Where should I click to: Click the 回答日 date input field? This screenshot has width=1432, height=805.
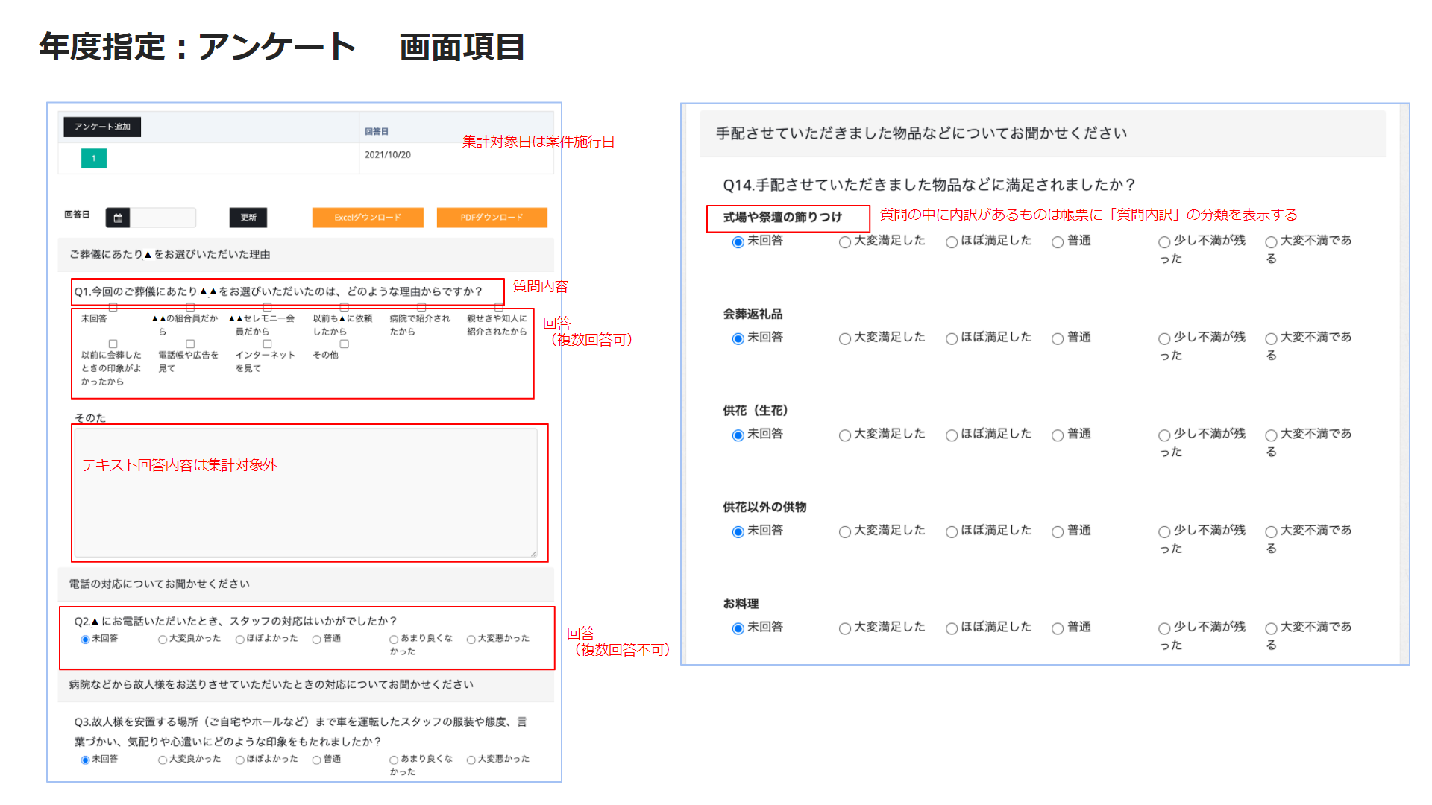pos(163,218)
